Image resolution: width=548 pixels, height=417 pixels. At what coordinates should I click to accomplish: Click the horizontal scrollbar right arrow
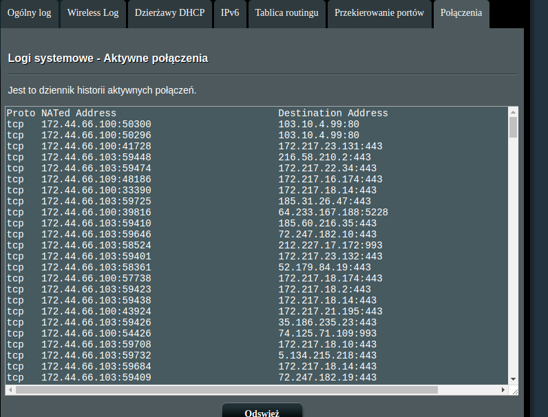(503, 389)
